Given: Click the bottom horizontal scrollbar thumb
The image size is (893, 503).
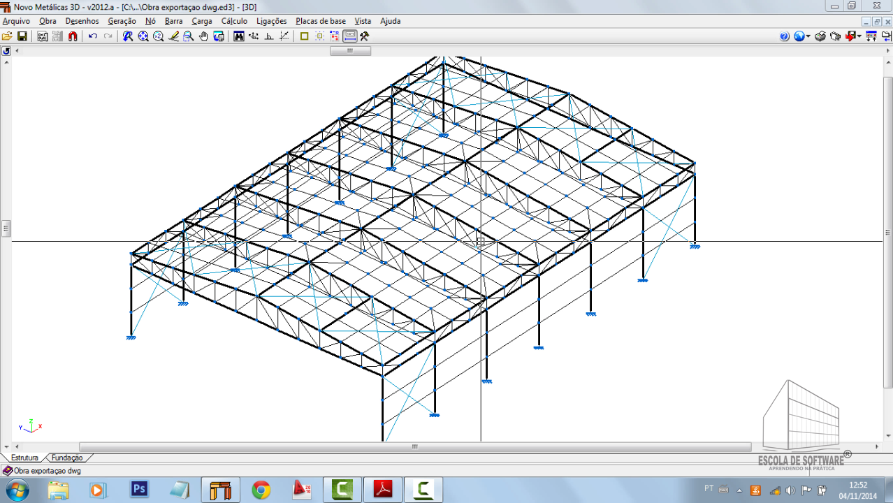Looking at the screenshot, I should (414, 447).
